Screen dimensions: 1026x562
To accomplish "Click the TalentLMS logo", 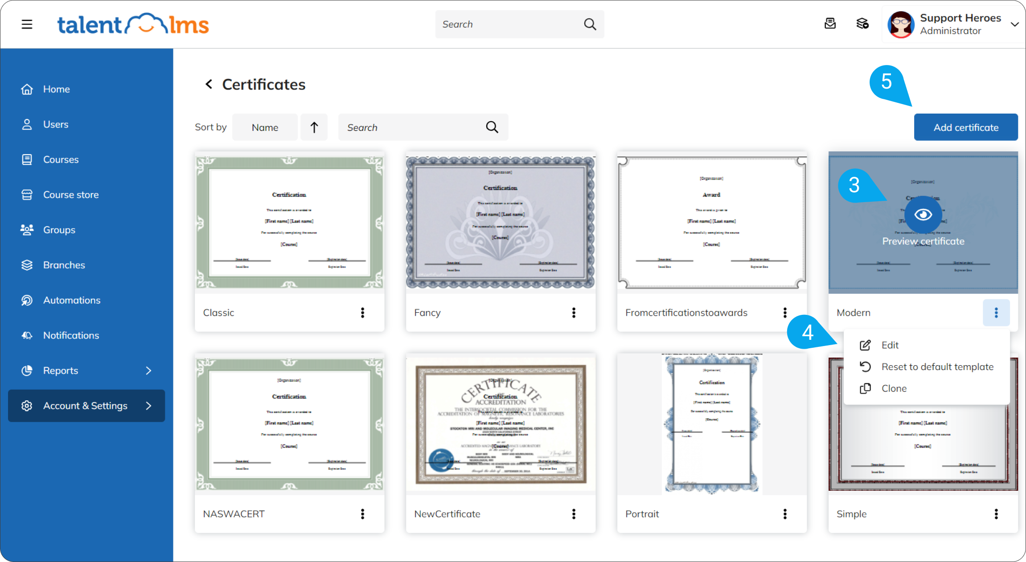I will 133,24.
